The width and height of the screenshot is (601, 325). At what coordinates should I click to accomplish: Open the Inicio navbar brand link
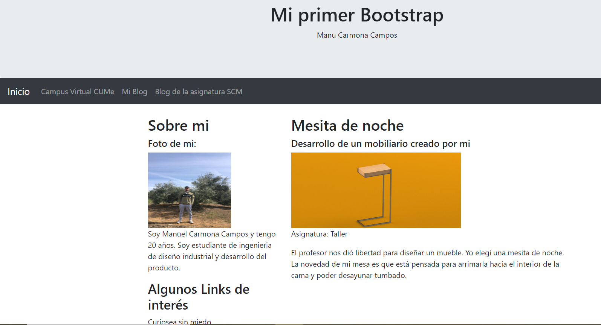[x=18, y=92]
